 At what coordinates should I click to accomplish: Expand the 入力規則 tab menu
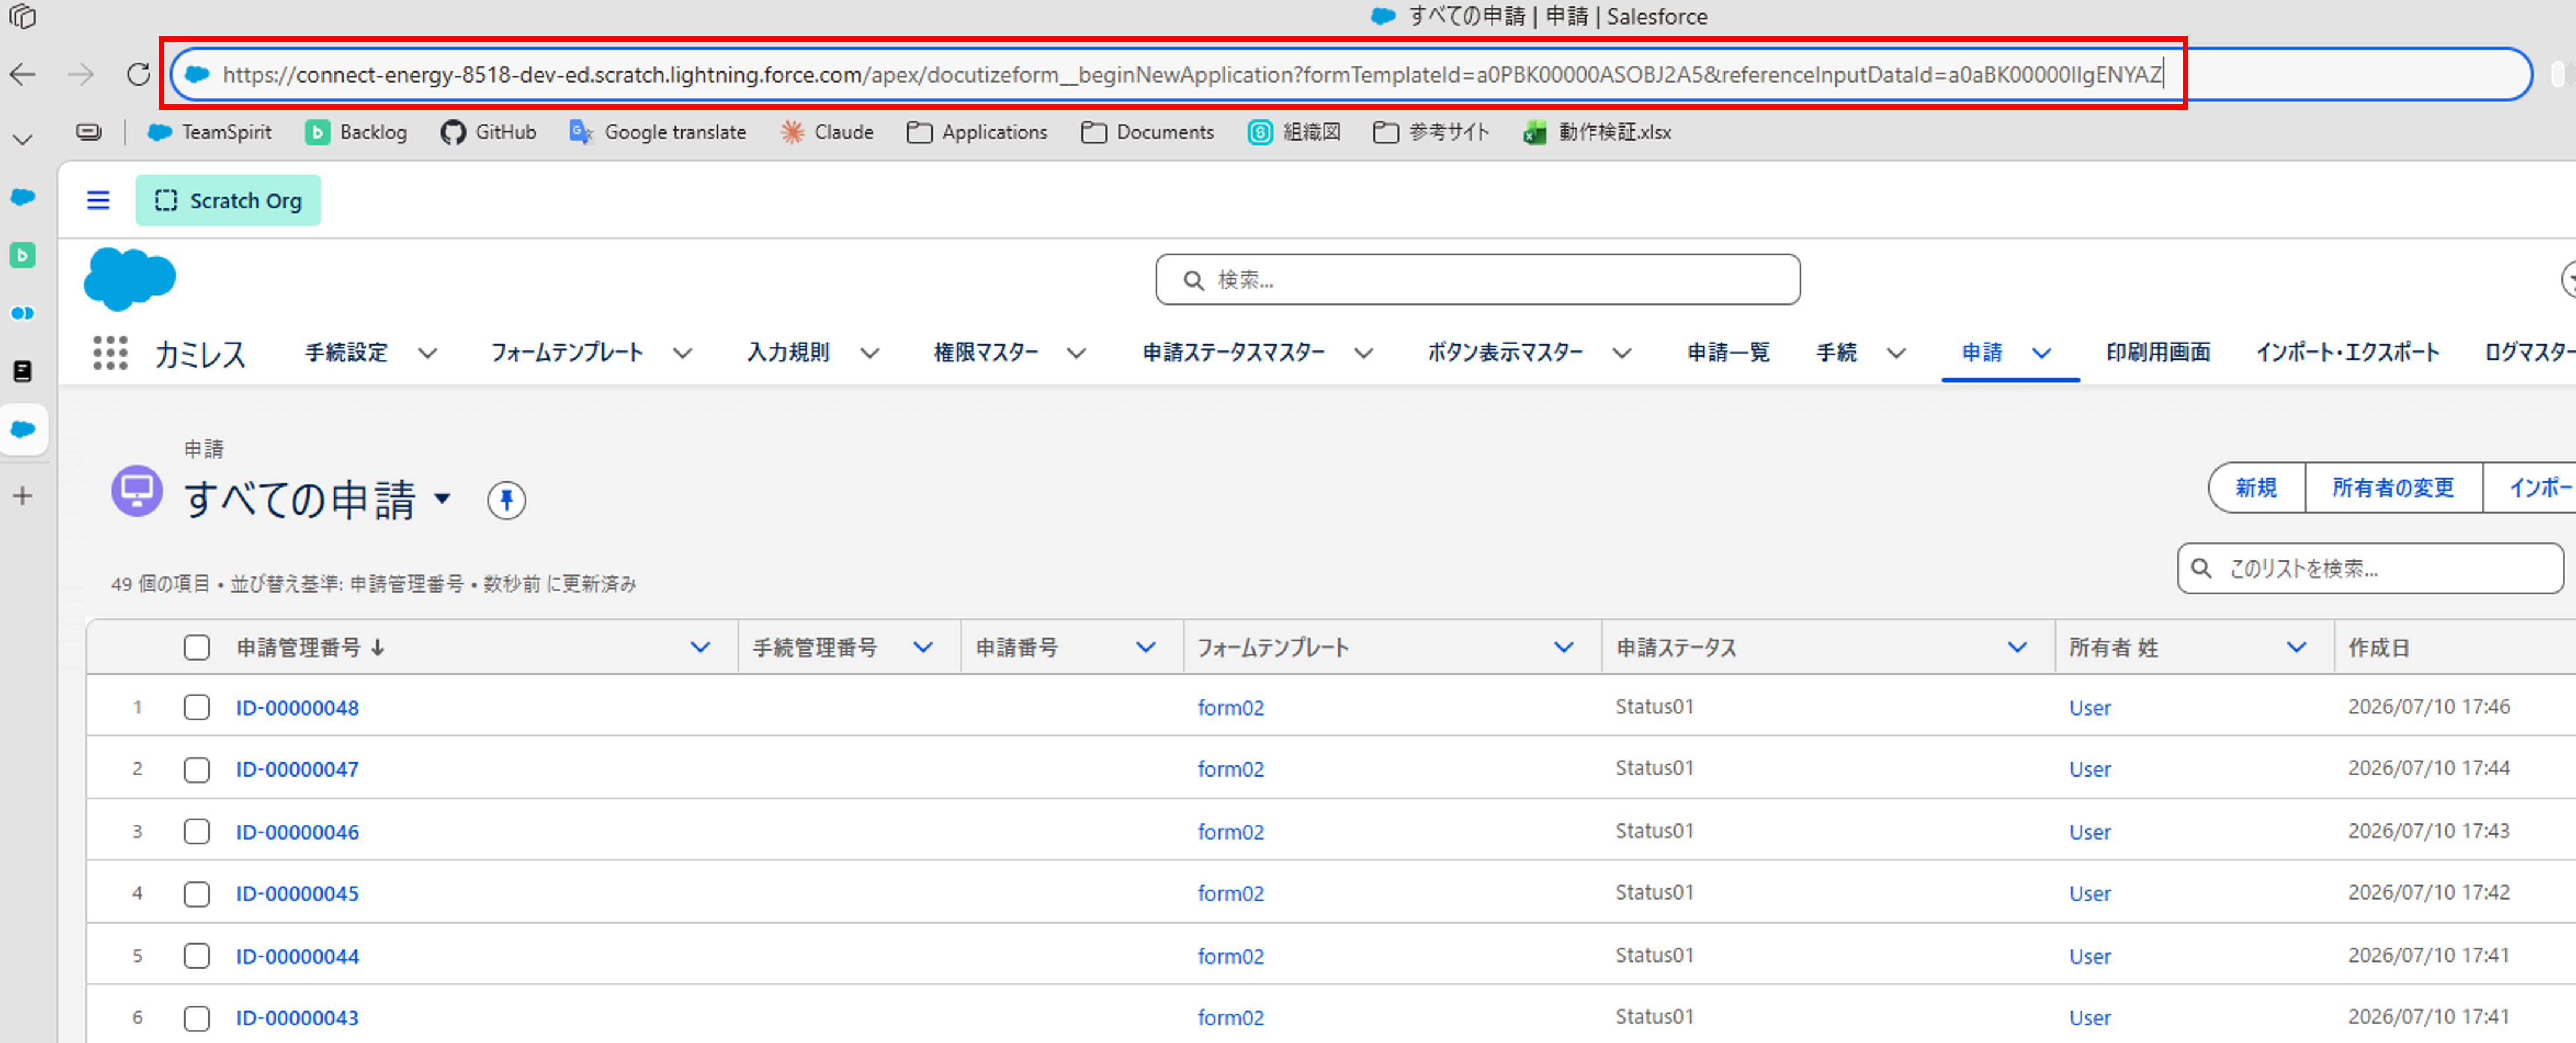tap(870, 353)
